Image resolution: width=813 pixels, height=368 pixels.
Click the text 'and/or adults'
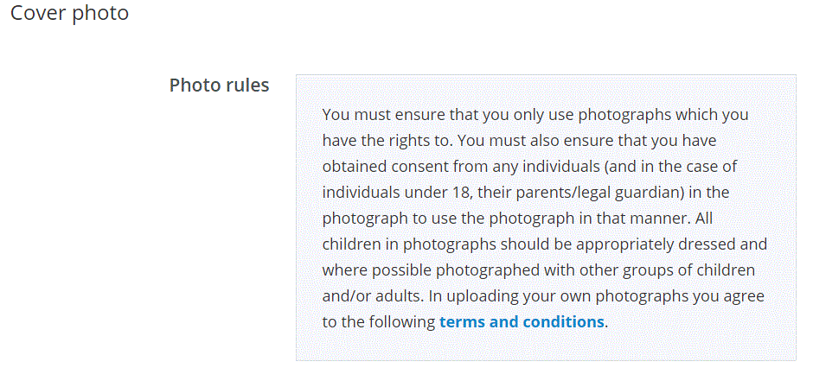[372, 295]
